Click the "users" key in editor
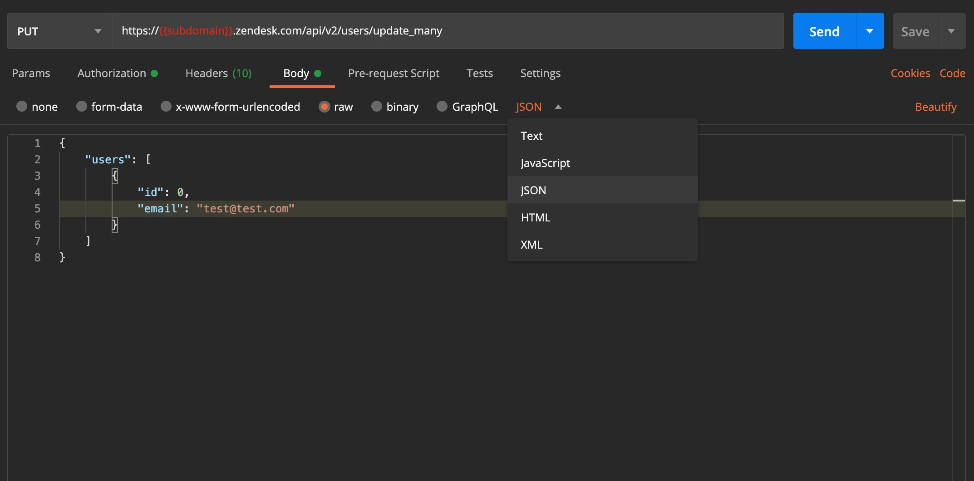Viewport: 974px width, 481px height. 108,159
